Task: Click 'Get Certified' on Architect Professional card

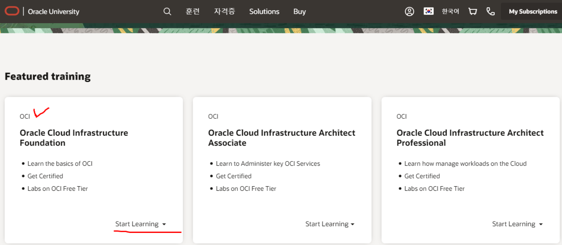Action: [x=422, y=176]
